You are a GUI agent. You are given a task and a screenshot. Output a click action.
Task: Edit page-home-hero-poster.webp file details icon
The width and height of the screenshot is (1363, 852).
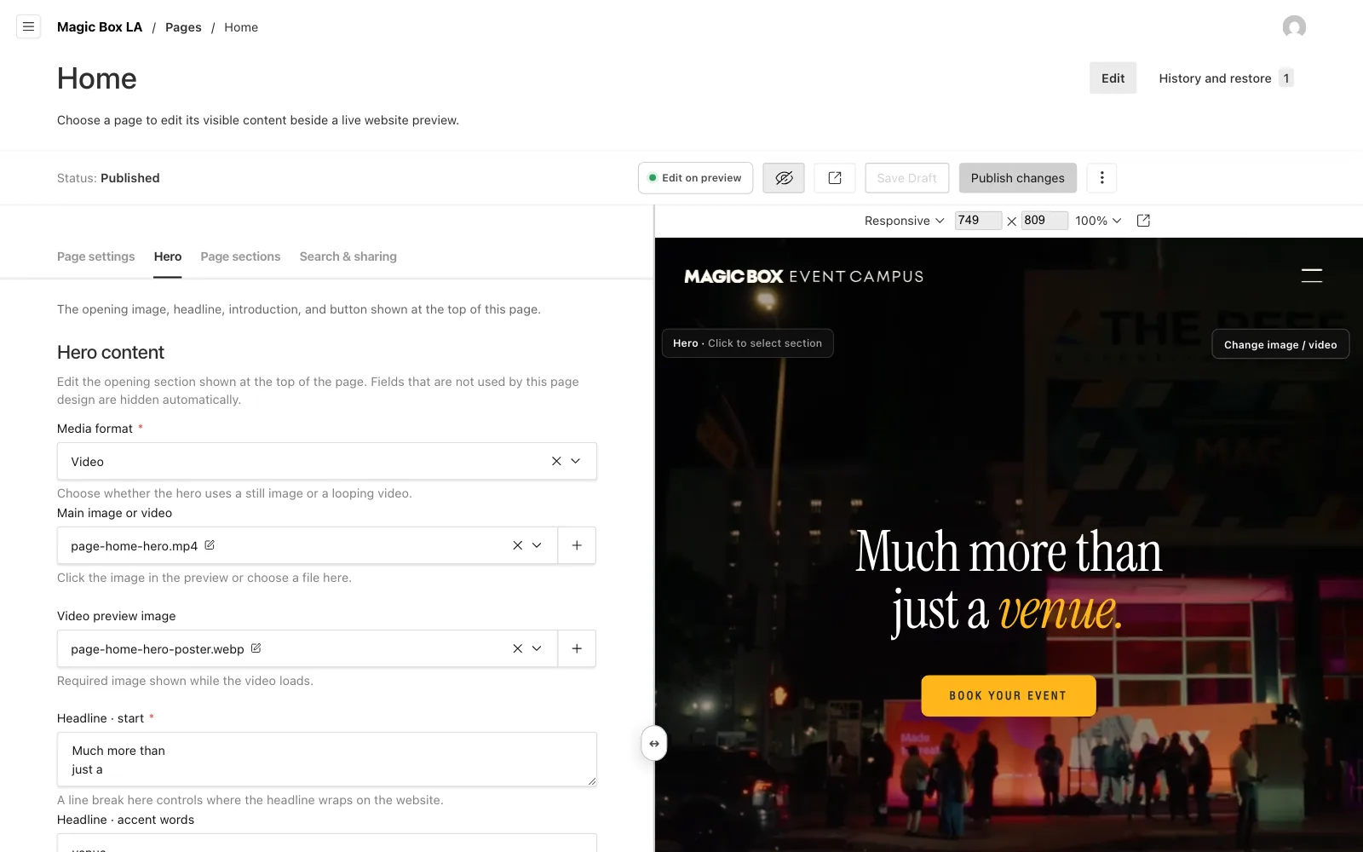coord(256,648)
